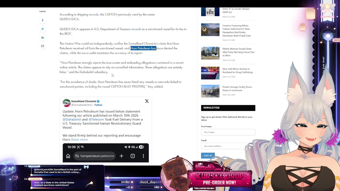Open Voter ID Senate SAVE Act article
Viewport: 340px width, 191px height.
236,11
